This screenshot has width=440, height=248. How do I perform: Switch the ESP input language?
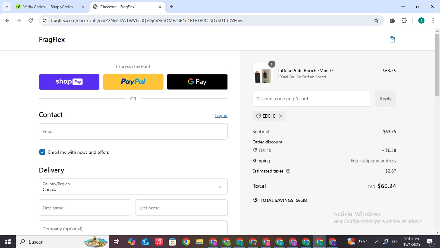(x=395, y=242)
